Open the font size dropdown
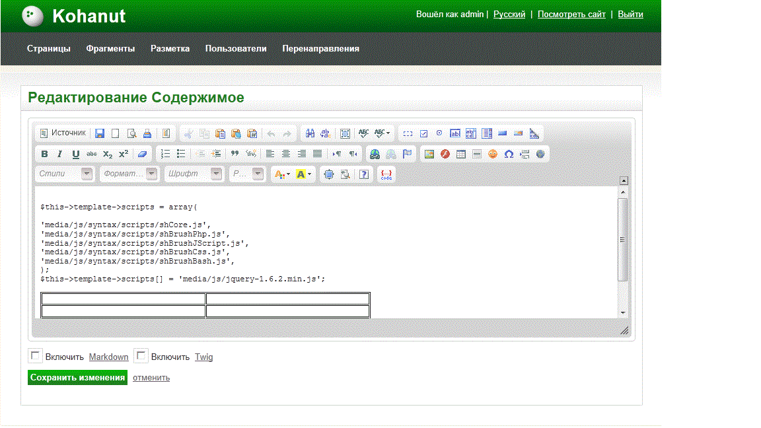 coord(247,174)
